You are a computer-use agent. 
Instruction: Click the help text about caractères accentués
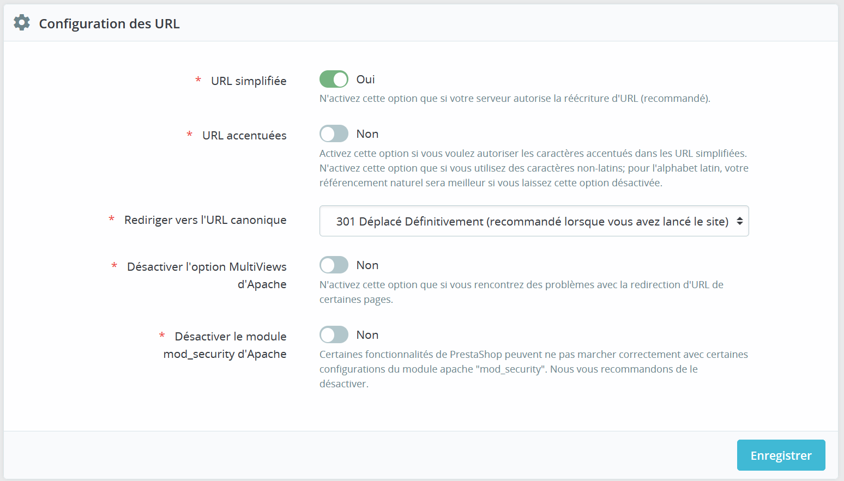pos(534,168)
